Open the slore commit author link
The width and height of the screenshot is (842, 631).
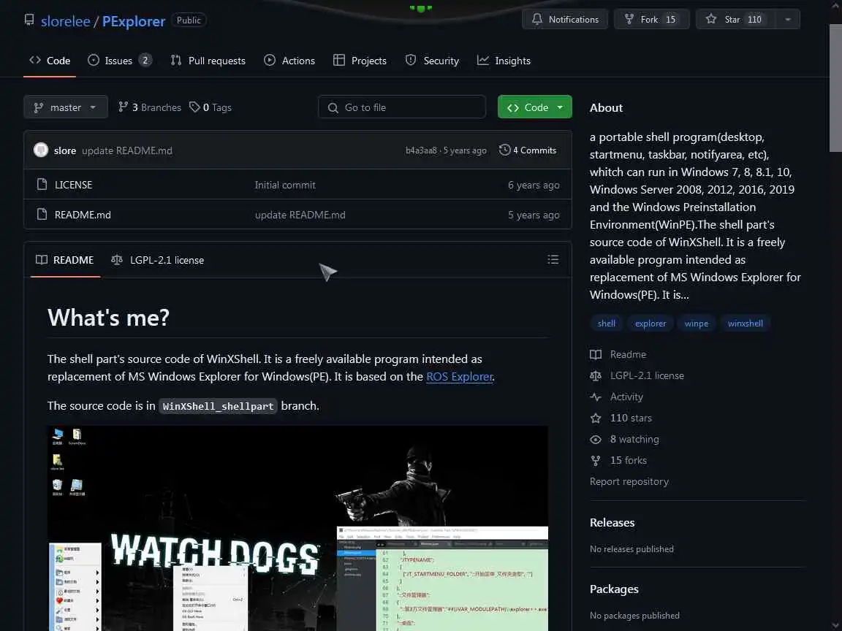click(x=65, y=150)
